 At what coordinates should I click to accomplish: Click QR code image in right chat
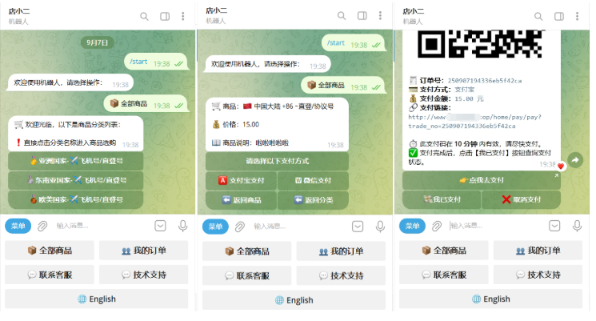coord(480,44)
